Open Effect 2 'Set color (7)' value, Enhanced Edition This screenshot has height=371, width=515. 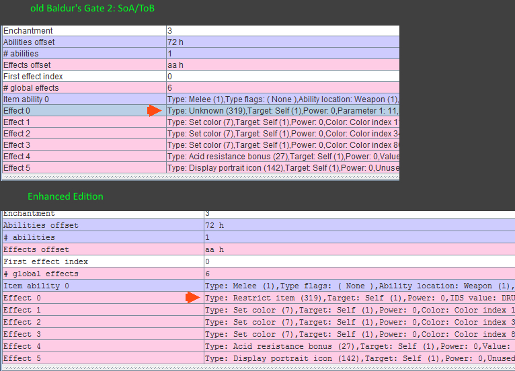point(360,323)
